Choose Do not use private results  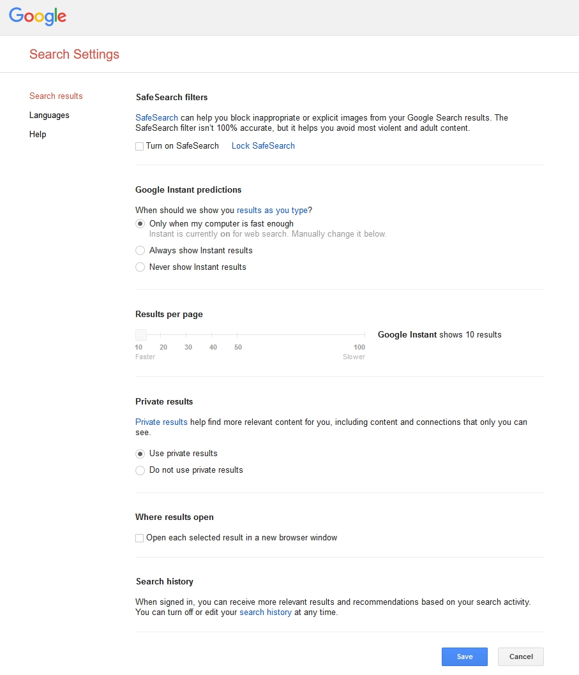coord(140,470)
